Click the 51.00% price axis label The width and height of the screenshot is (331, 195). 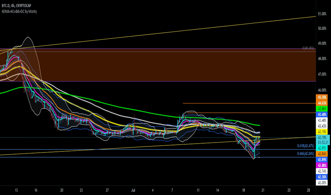(x=322, y=14)
